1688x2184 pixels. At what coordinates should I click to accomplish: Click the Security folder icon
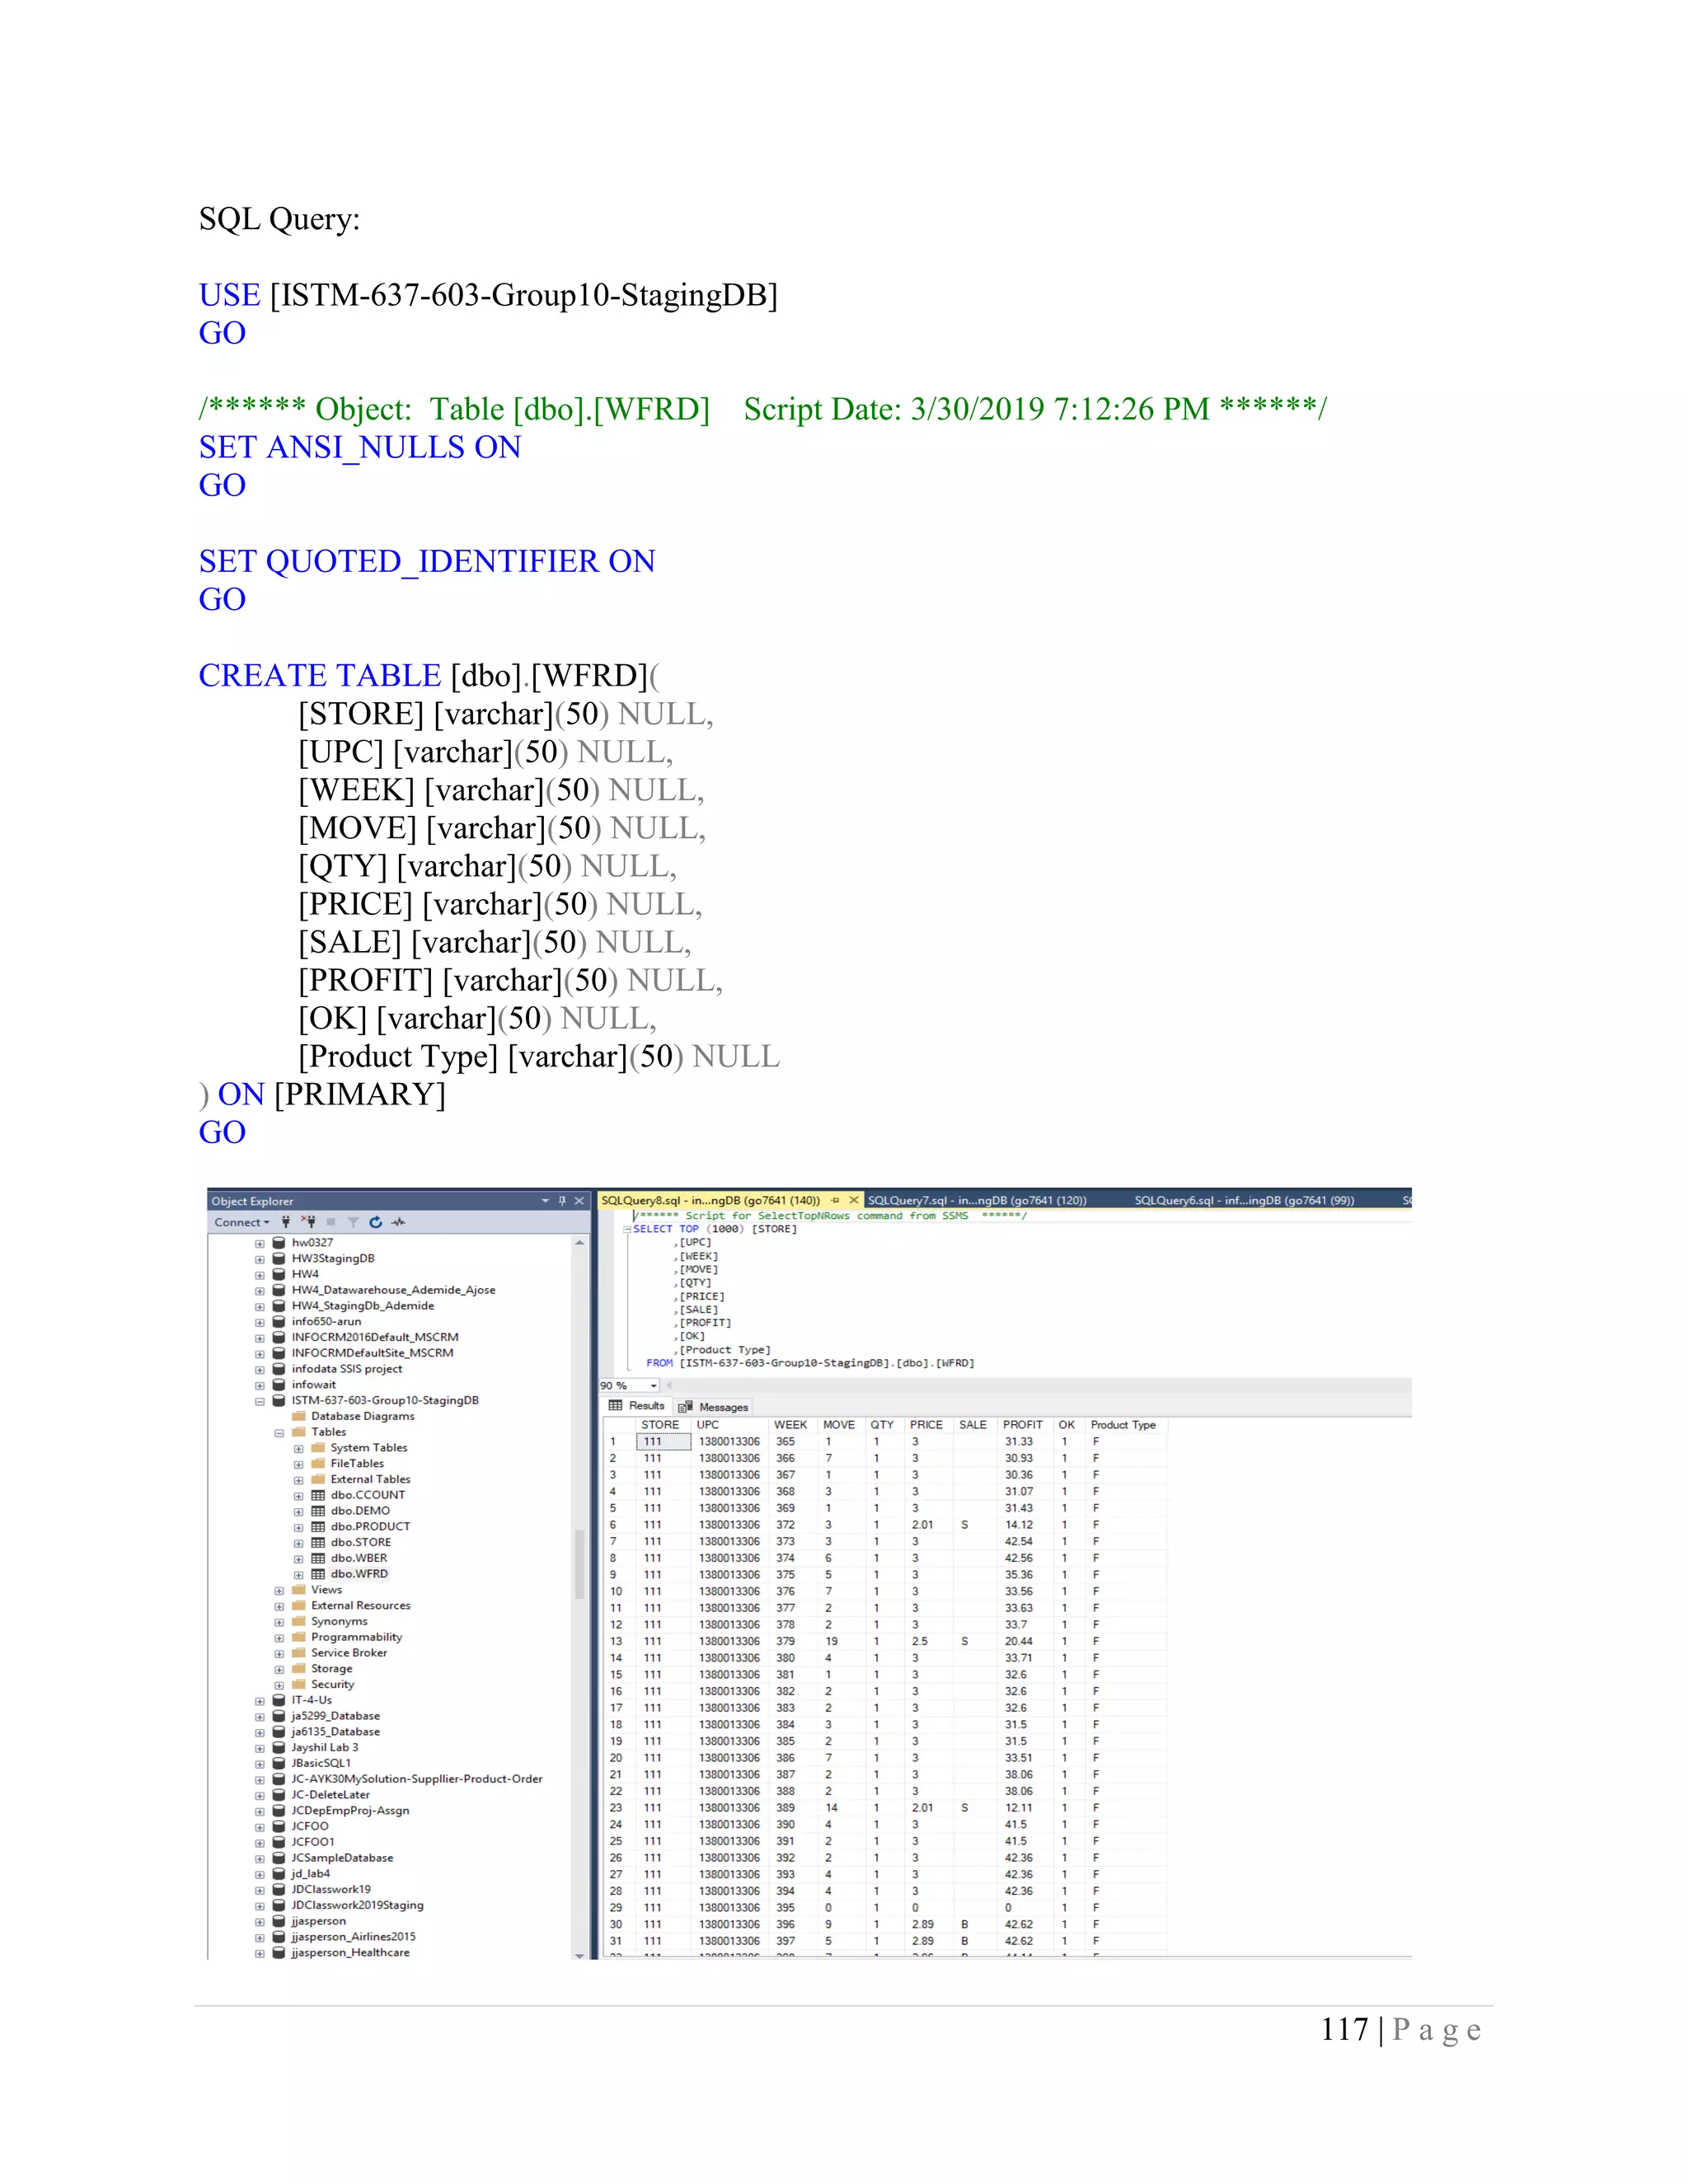299,1684
